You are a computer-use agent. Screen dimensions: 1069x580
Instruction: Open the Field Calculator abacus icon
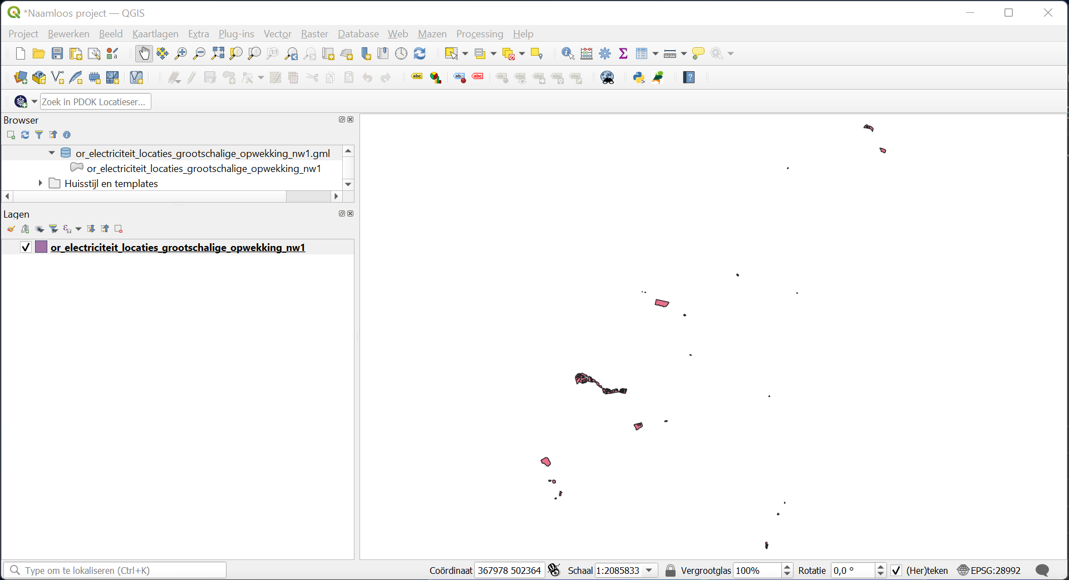(x=587, y=53)
